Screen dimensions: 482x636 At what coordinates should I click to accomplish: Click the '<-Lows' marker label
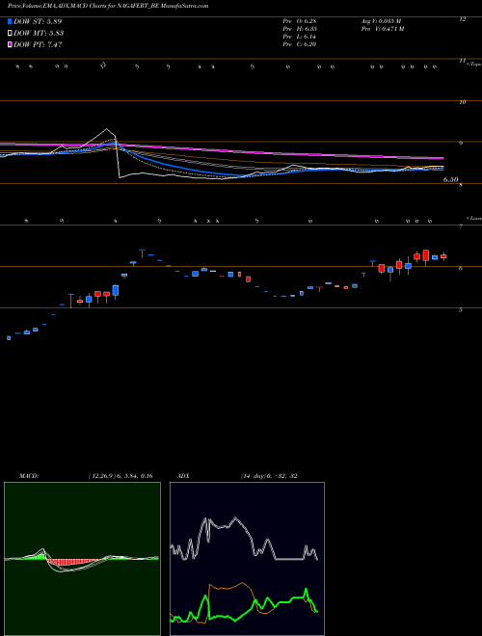(x=473, y=218)
